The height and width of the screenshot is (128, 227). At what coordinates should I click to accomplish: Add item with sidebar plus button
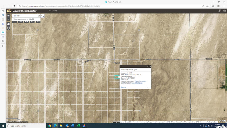coord(3,46)
